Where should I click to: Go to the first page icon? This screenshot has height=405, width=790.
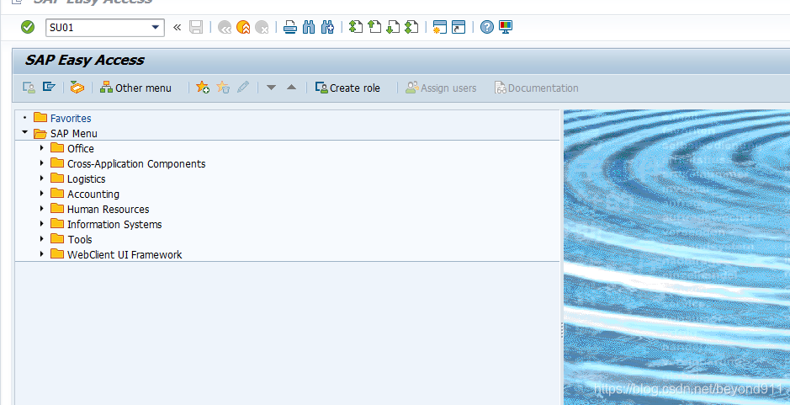click(x=356, y=27)
